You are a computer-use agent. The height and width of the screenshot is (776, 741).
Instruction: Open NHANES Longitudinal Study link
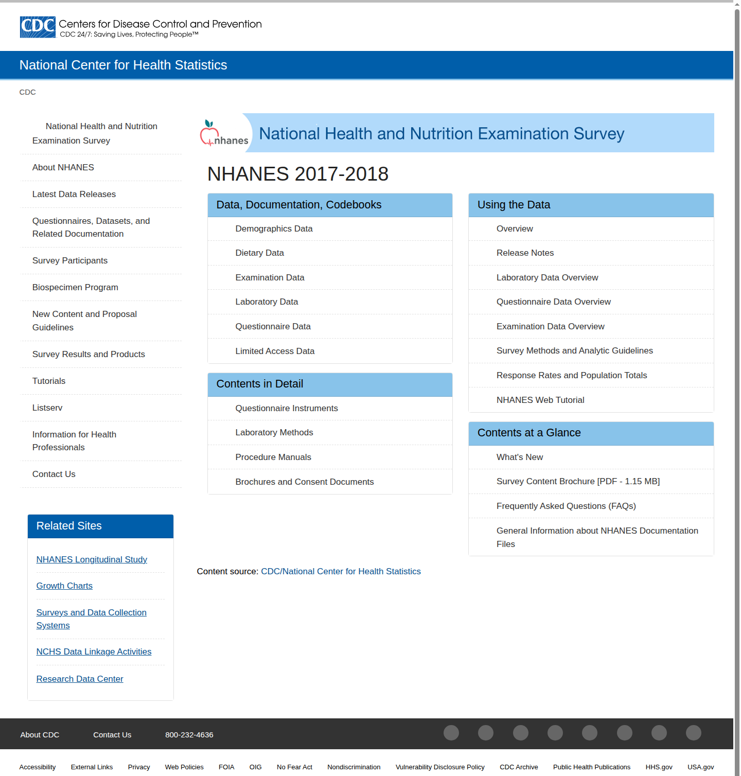click(92, 559)
